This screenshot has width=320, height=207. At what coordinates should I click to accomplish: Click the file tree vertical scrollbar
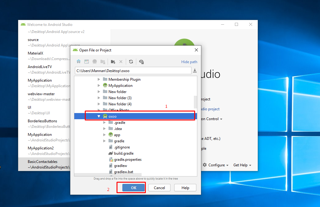pyautogui.click(x=195, y=102)
